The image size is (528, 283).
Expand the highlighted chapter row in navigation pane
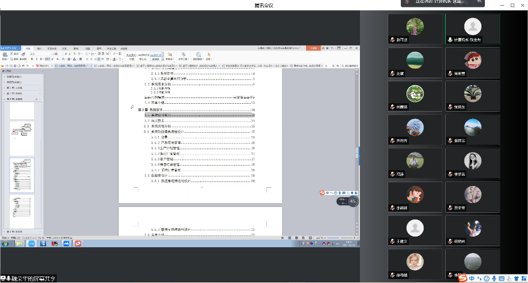[5, 99]
